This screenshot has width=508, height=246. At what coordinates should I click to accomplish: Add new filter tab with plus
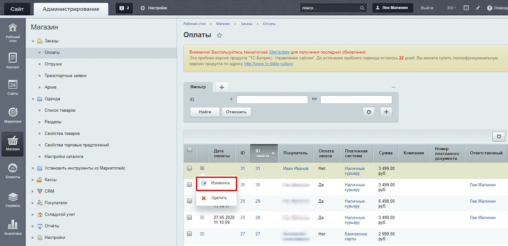click(x=222, y=87)
